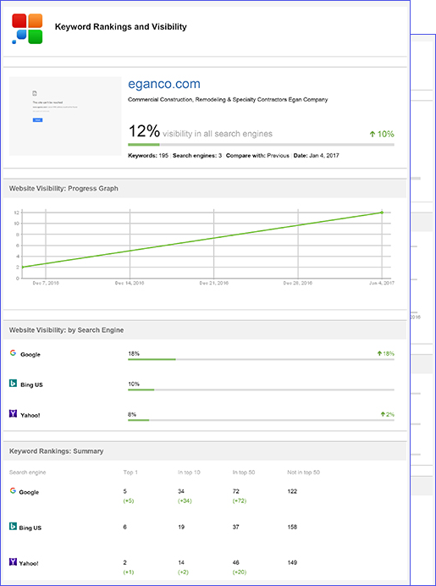Viewport: 436px width, 586px height.
Task: Click Bing US "19" in top 10 value
Action: tap(181, 527)
